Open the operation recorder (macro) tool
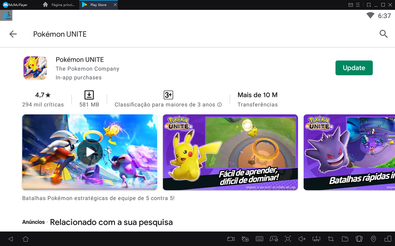The image size is (395, 246). [x=245, y=239]
